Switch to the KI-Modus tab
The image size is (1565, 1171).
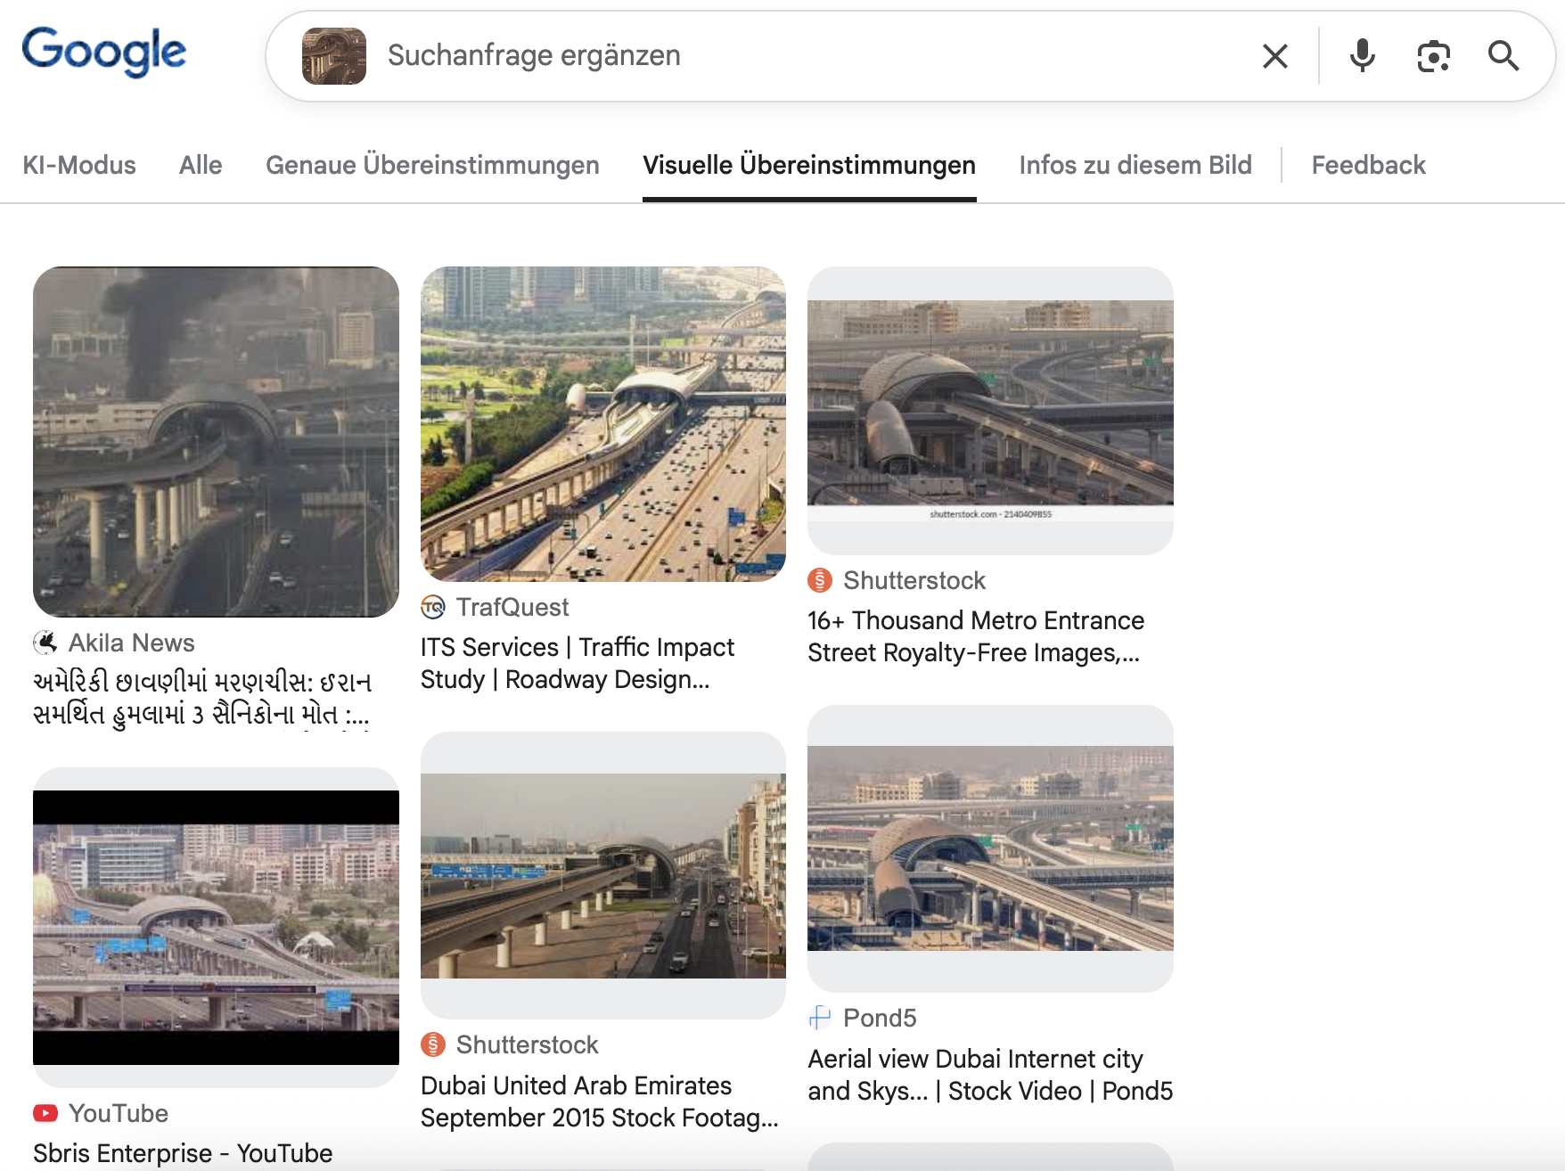pyautogui.click(x=79, y=165)
